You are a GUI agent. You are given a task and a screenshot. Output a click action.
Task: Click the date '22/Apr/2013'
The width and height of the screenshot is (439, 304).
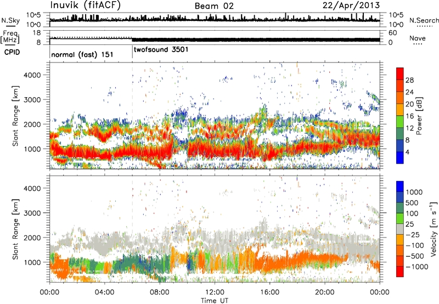coord(351,5)
